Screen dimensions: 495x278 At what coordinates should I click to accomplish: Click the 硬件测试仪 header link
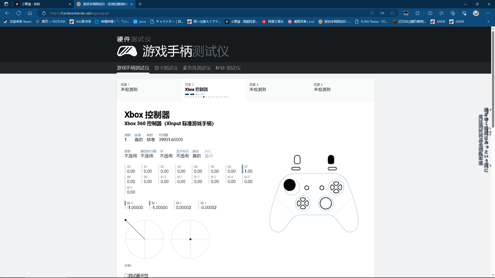click(134, 39)
